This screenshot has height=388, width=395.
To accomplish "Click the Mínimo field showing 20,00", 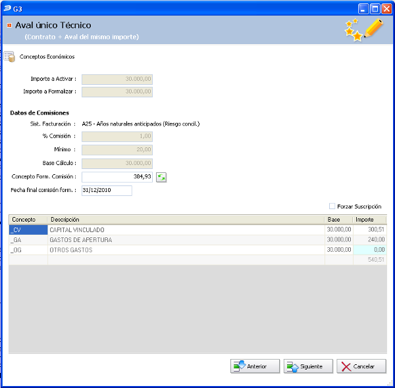I will (117, 150).
